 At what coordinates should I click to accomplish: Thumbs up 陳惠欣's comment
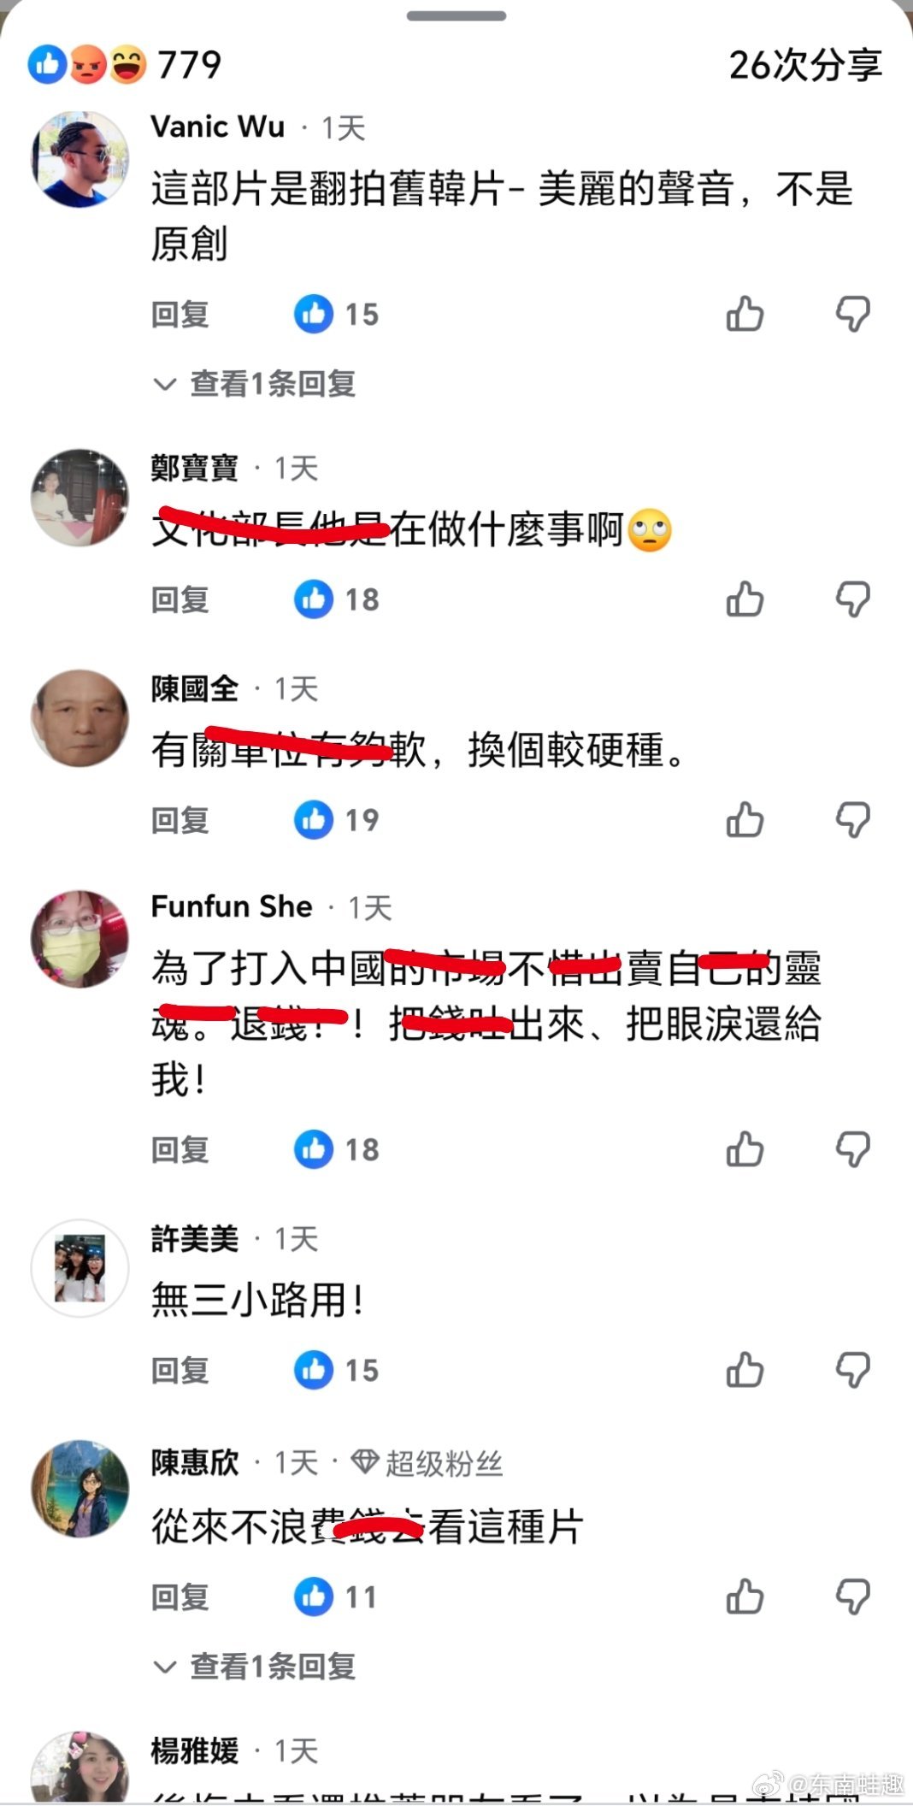(x=745, y=1596)
